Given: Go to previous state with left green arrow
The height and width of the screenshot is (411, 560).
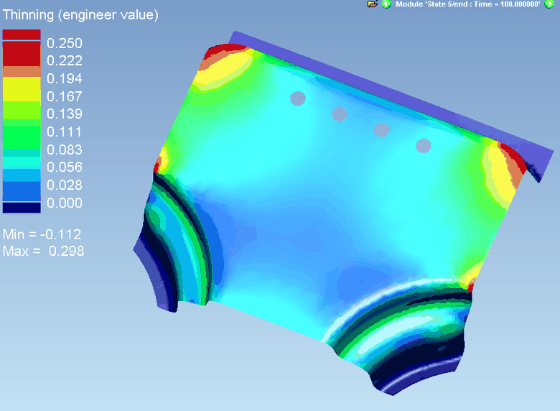Looking at the screenshot, I should 386,4.
